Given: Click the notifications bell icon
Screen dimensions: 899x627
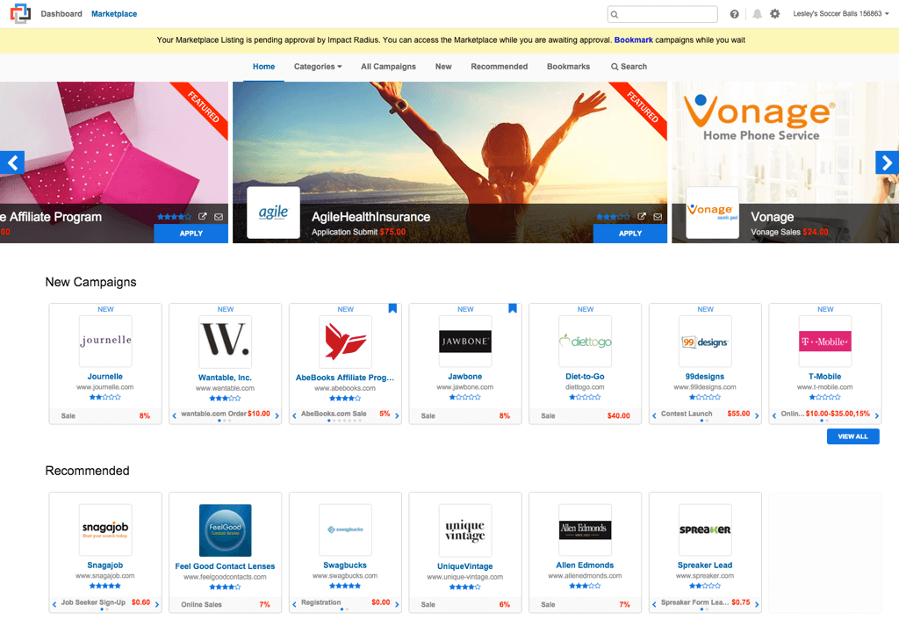Looking at the screenshot, I should 756,14.
